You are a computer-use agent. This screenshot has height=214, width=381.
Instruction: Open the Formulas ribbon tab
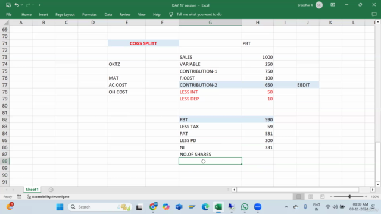click(89, 14)
